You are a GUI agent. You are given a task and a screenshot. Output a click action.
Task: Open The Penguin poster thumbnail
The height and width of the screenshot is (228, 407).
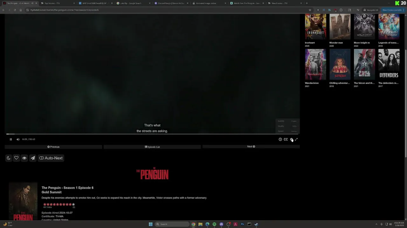coord(23,202)
